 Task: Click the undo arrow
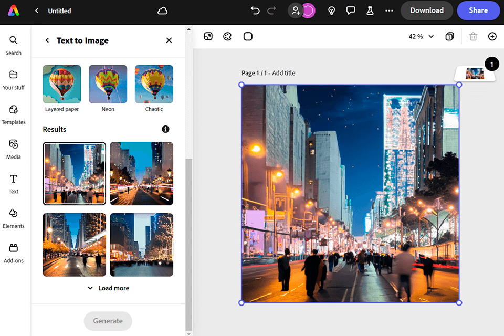(x=255, y=10)
